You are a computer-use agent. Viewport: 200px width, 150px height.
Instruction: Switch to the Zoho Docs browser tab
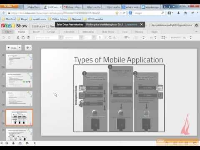click(33, 7)
